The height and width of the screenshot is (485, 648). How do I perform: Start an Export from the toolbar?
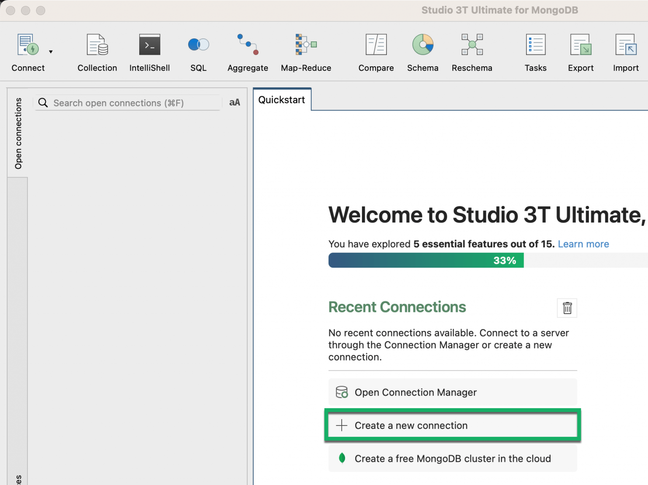(580, 51)
